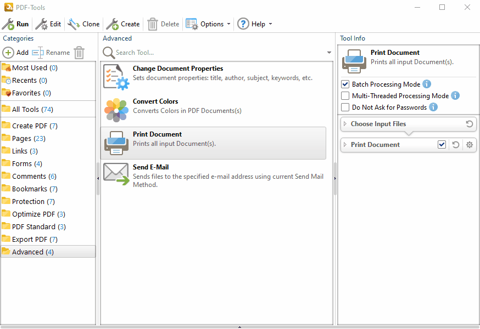Select the Send E-Mail tool icon

click(x=116, y=173)
